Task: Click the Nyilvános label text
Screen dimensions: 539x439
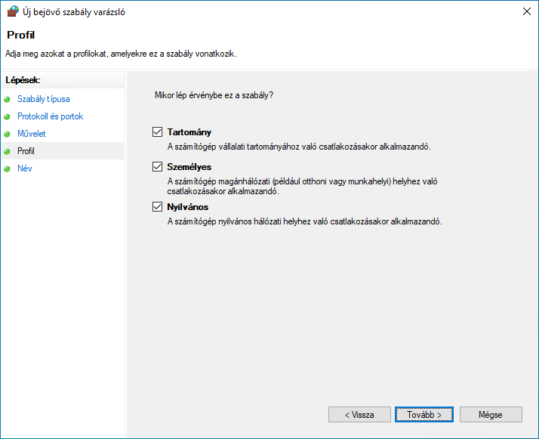Action: [x=188, y=207]
